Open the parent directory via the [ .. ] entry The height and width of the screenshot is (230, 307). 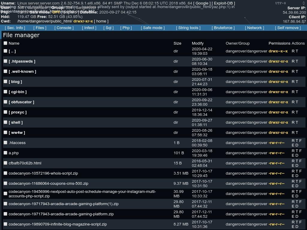(12, 51)
